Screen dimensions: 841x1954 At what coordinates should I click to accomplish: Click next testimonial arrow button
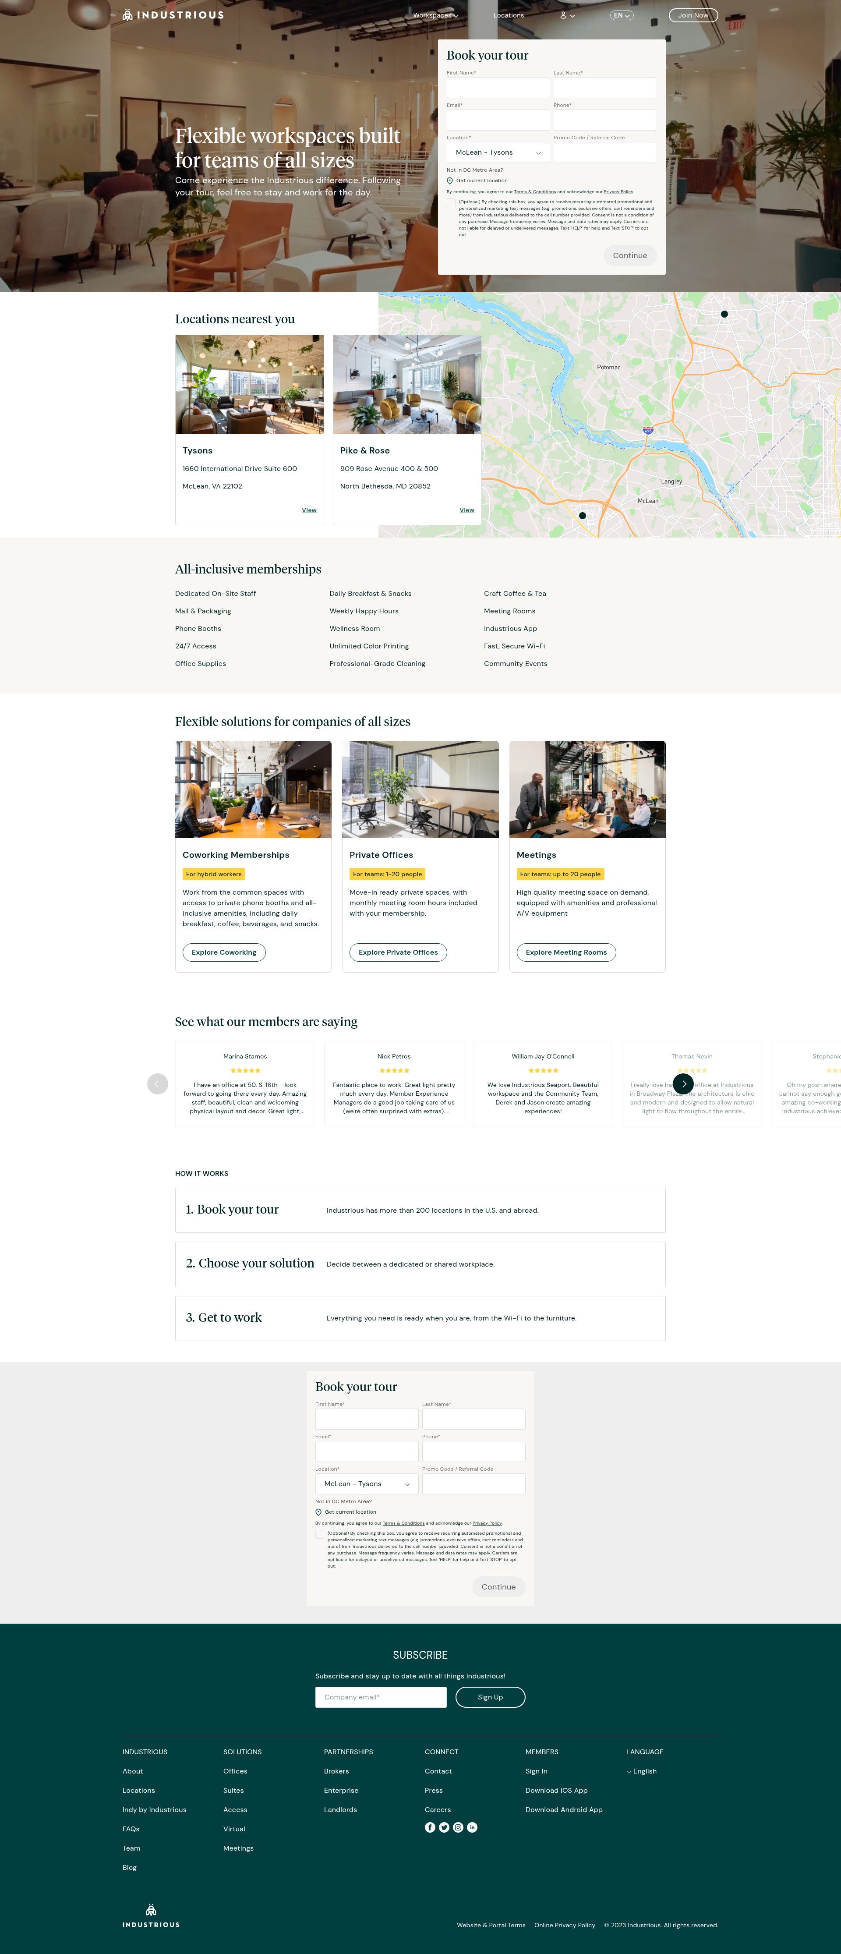pos(683,1083)
